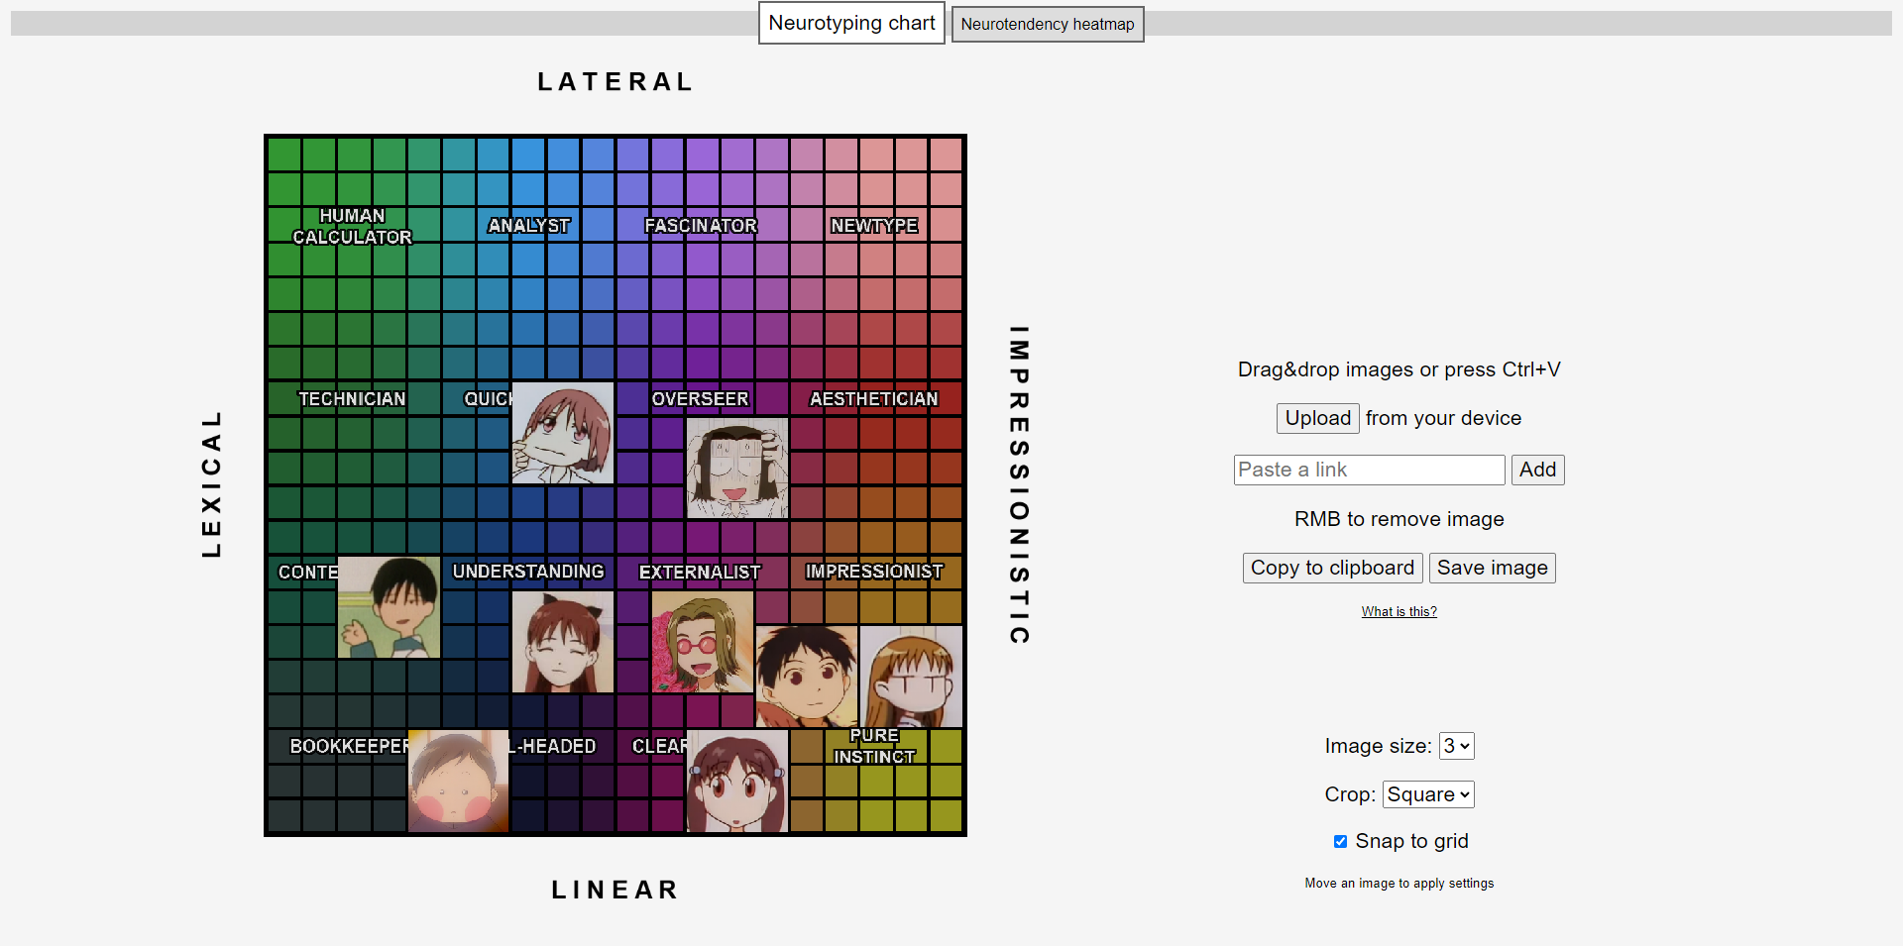The height and width of the screenshot is (946, 1903).
Task: Open the What is this? link
Action: (x=1399, y=611)
